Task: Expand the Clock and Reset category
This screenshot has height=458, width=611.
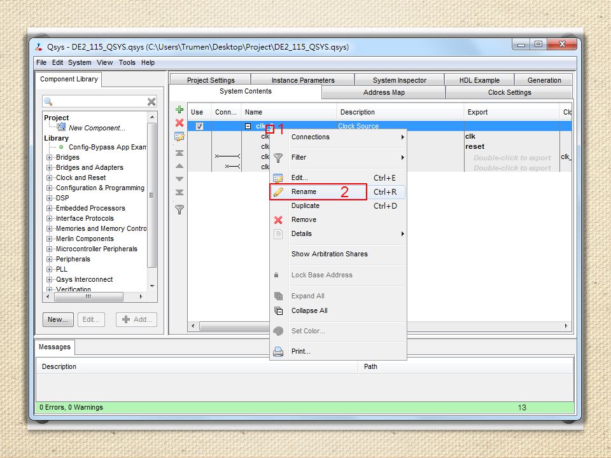Action: [x=50, y=177]
